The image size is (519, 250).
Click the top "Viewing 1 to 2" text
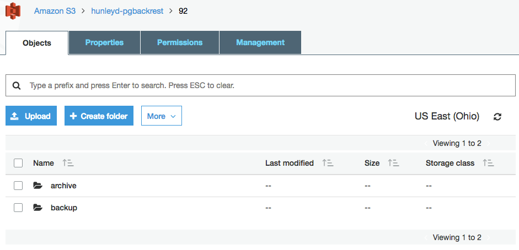[457, 144]
